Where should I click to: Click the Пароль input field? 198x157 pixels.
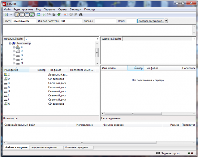tap(105, 21)
